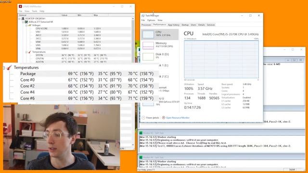This screenshot has width=308, height=173.
Task: Open the File menu in HWMonitor
Action: (x=20, y=11)
